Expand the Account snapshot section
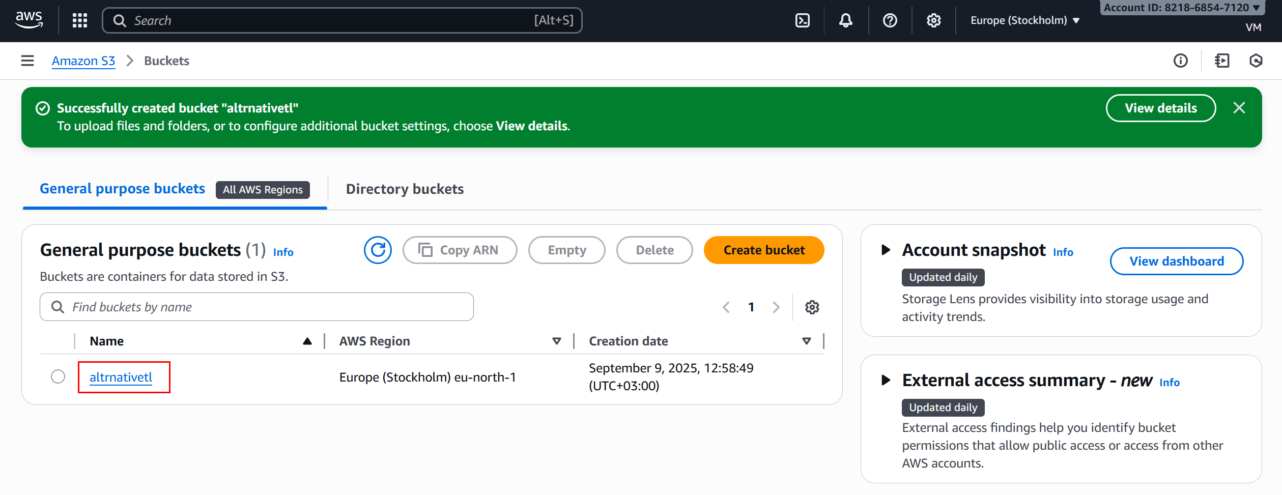Screen dimensions: 1282x495 [x=886, y=250]
